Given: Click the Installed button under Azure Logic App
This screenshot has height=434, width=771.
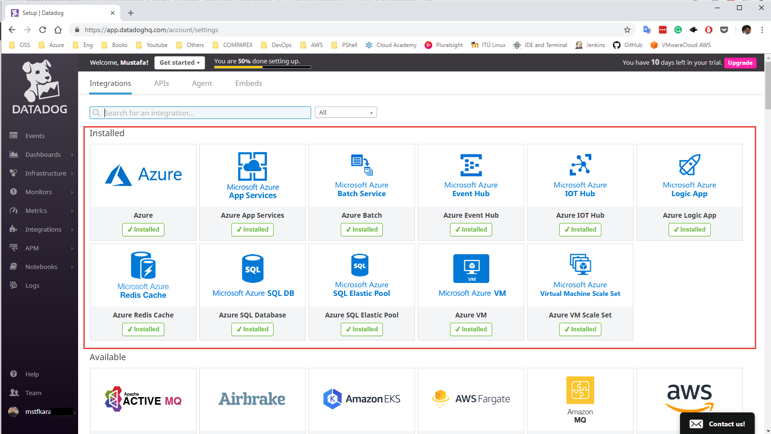Looking at the screenshot, I should (690, 230).
